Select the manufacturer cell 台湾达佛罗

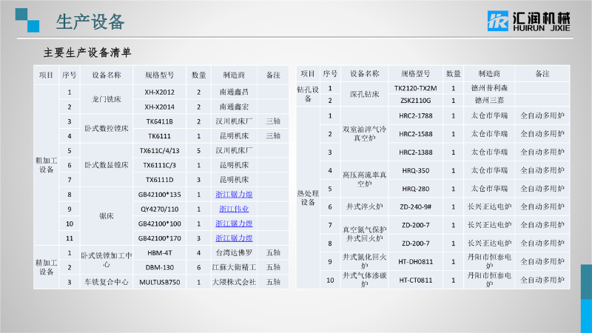(234, 252)
